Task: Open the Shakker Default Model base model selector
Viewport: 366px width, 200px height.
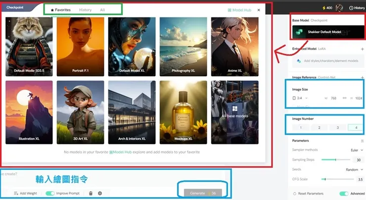Action: (x=328, y=32)
